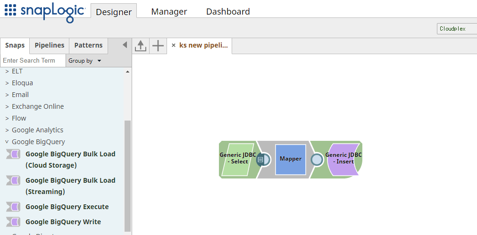Viewport: 477px width, 235px height.
Task: Collapse the left panel with arrow icon
Action: (125, 45)
